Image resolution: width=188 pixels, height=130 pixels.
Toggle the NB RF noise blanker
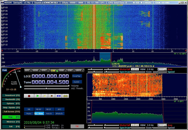39,109
